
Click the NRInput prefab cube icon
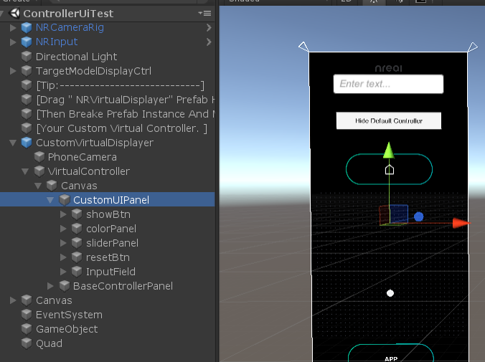tap(27, 42)
